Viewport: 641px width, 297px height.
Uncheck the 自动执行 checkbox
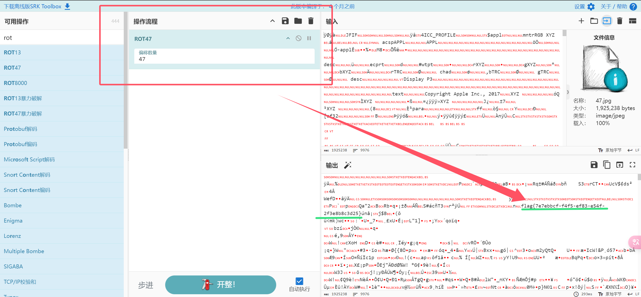pos(299,281)
